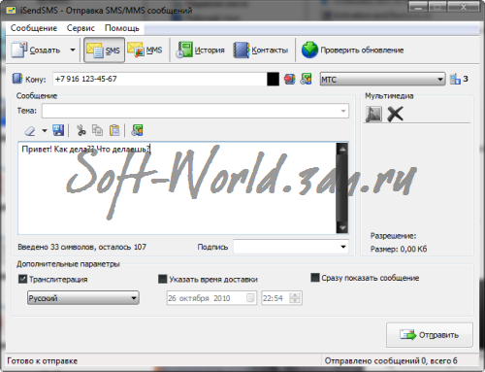This screenshot has width=485, height=372.
Task: Open the Русский language dropdown
Action: (x=83, y=298)
